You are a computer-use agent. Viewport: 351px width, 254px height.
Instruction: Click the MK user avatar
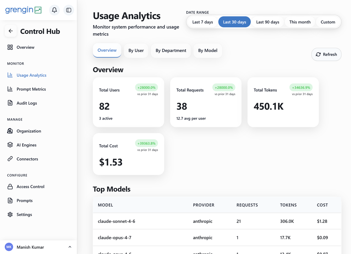(x=9, y=247)
